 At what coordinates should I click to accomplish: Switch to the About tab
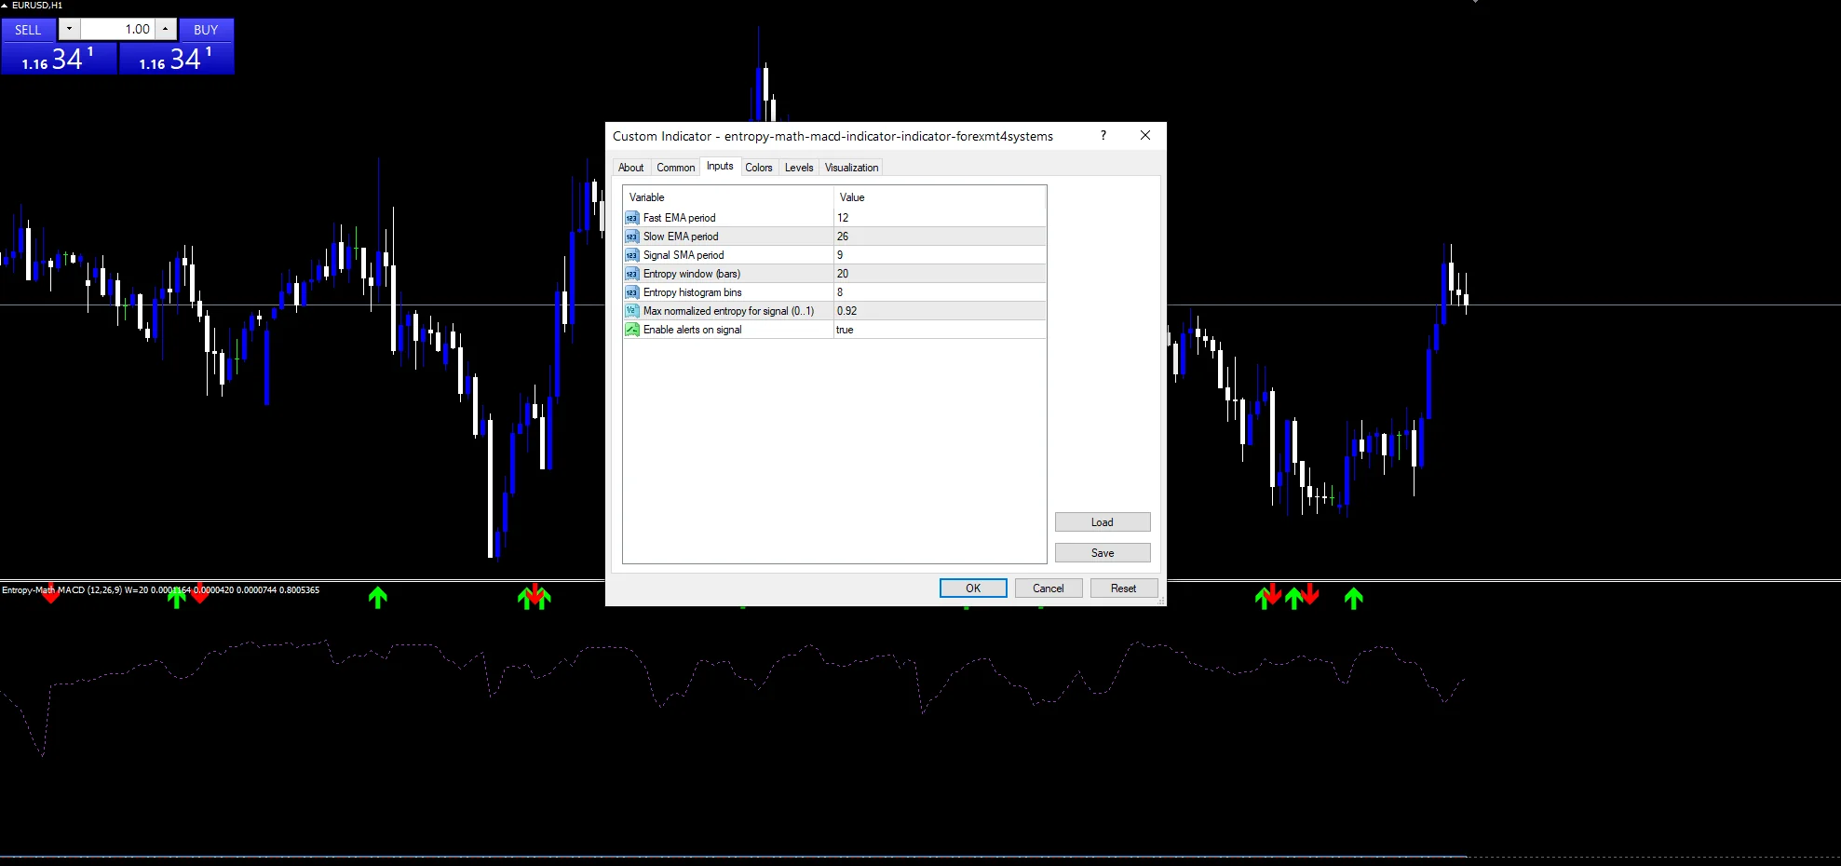[631, 168]
